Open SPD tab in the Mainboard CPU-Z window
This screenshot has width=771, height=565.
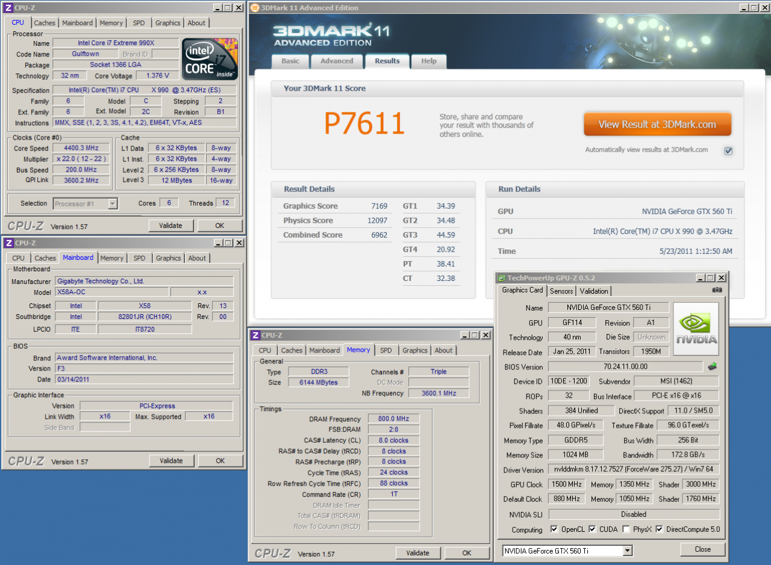[x=140, y=258]
